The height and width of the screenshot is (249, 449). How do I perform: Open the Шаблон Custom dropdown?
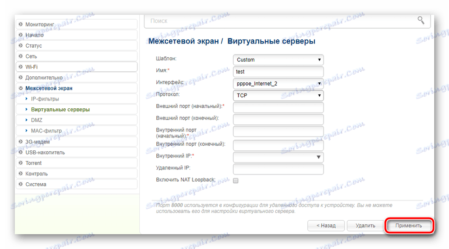click(x=278, y=60)
